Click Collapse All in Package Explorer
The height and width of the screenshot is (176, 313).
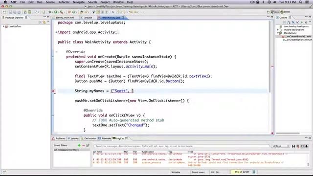click(40, 22)
